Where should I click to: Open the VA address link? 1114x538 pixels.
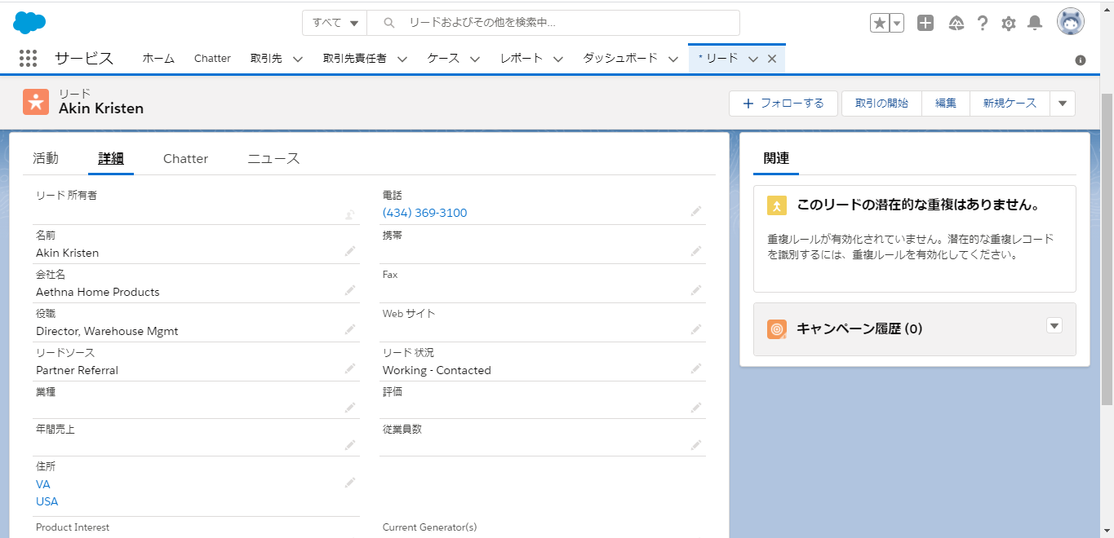click(43, 484)
